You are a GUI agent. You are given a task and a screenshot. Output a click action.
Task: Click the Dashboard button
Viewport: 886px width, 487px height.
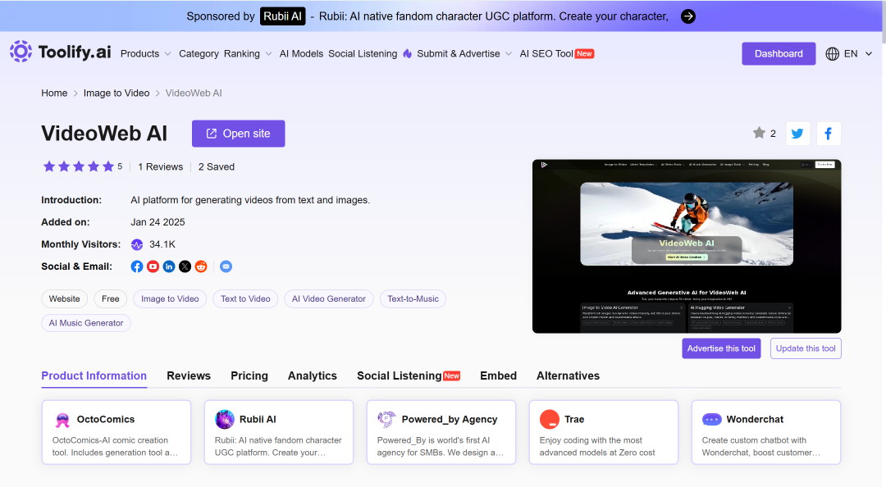pos(778,53)
